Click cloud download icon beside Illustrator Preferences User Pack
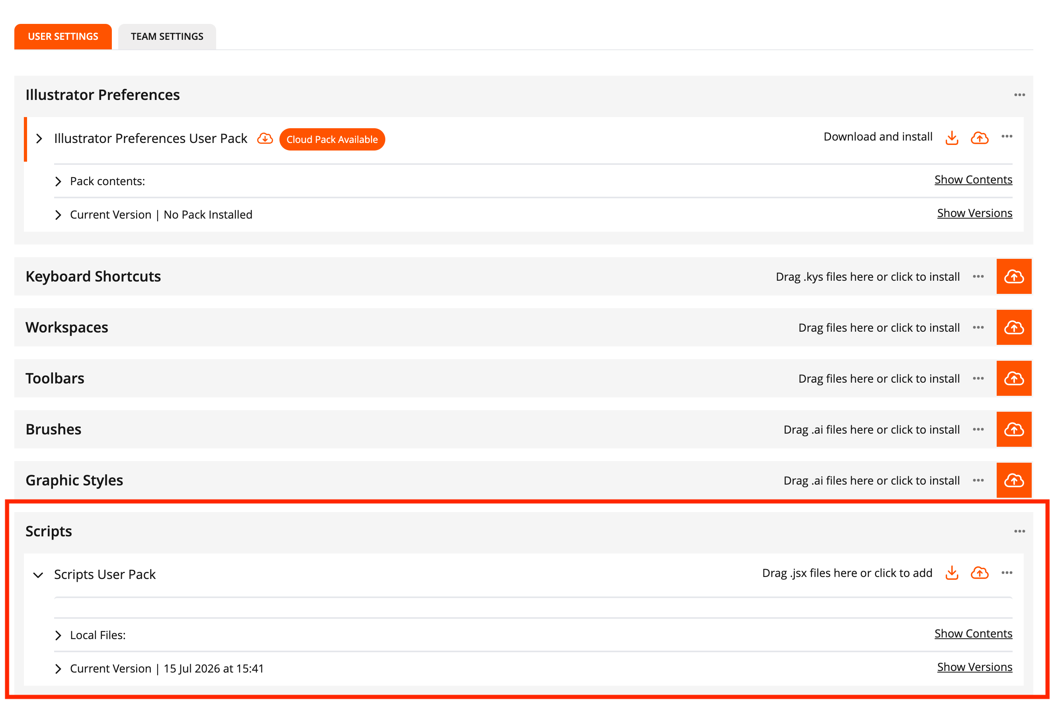The width and height of the screenshot is (1054, 704). [265, 138]
